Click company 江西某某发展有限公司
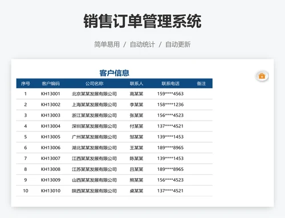 [94, 158]
